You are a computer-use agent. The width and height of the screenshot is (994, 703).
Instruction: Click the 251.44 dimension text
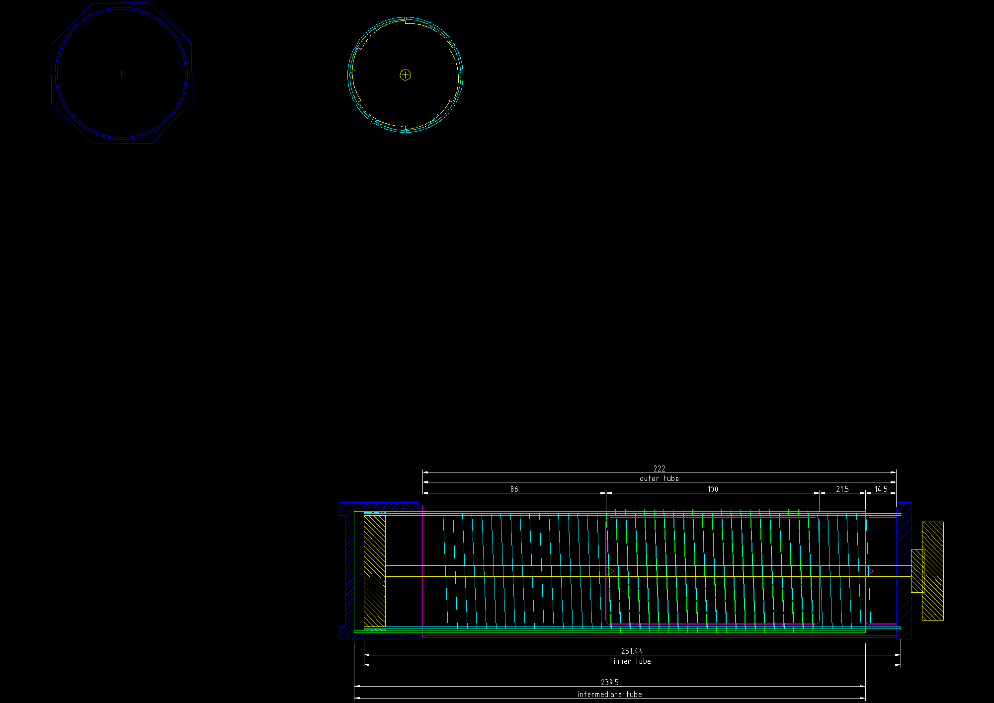pyautogui.click(x=632, y=651)
